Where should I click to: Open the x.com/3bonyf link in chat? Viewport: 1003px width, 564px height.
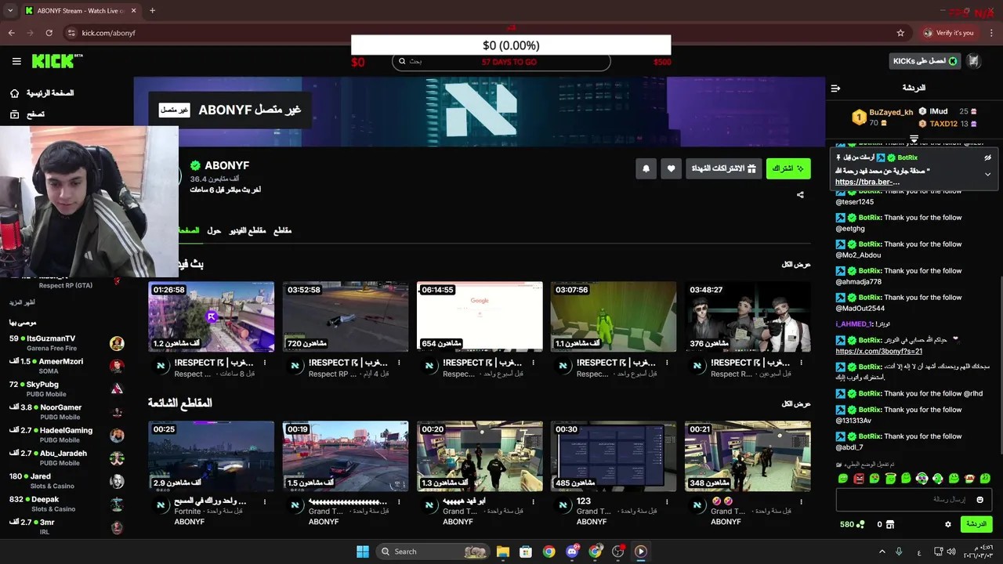tap(878, 351)
